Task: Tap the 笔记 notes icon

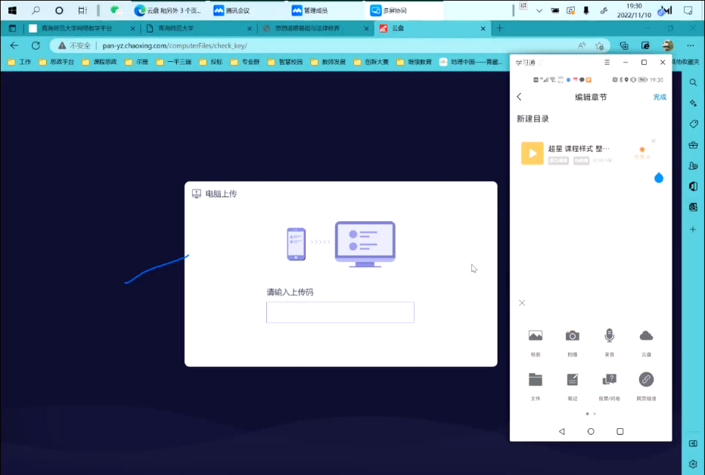Action: [x=573, y=380]
